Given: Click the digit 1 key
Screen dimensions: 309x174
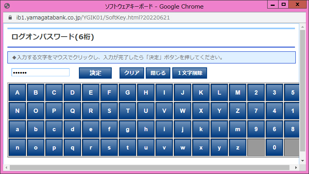Looking at the screenshot, I should (292, 111).
